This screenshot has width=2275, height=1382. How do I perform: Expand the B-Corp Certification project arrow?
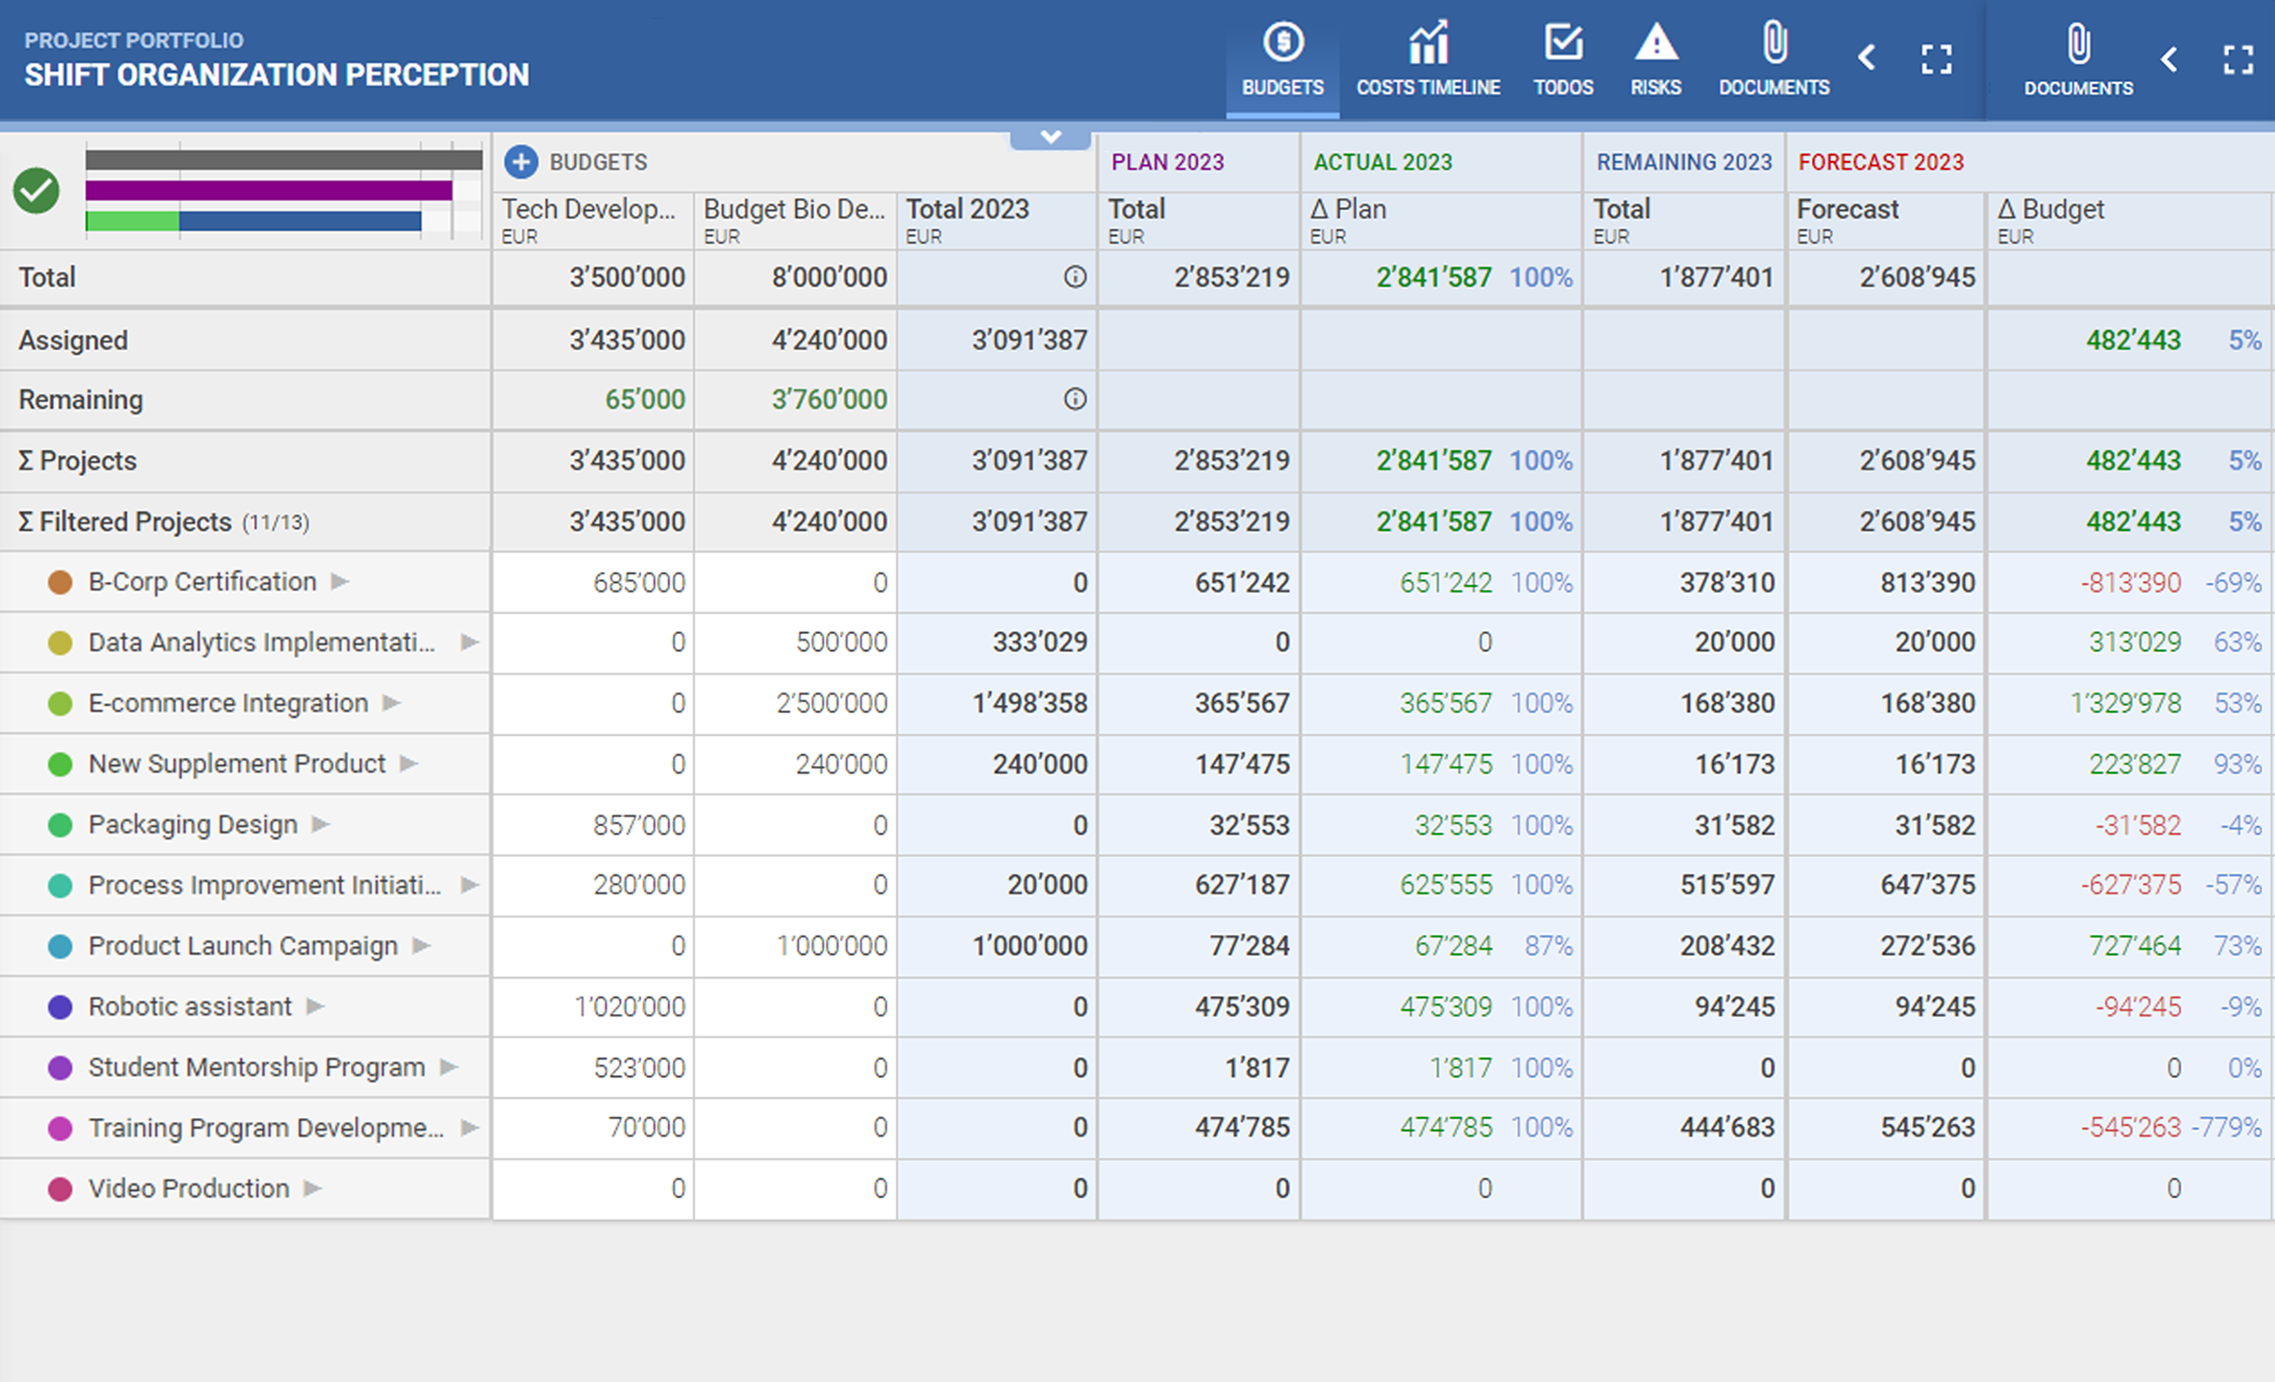tap(340, 582)
